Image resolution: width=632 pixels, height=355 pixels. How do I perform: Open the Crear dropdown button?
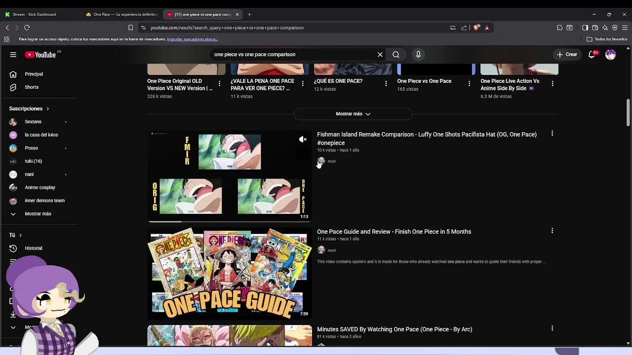tap(566, 55)
